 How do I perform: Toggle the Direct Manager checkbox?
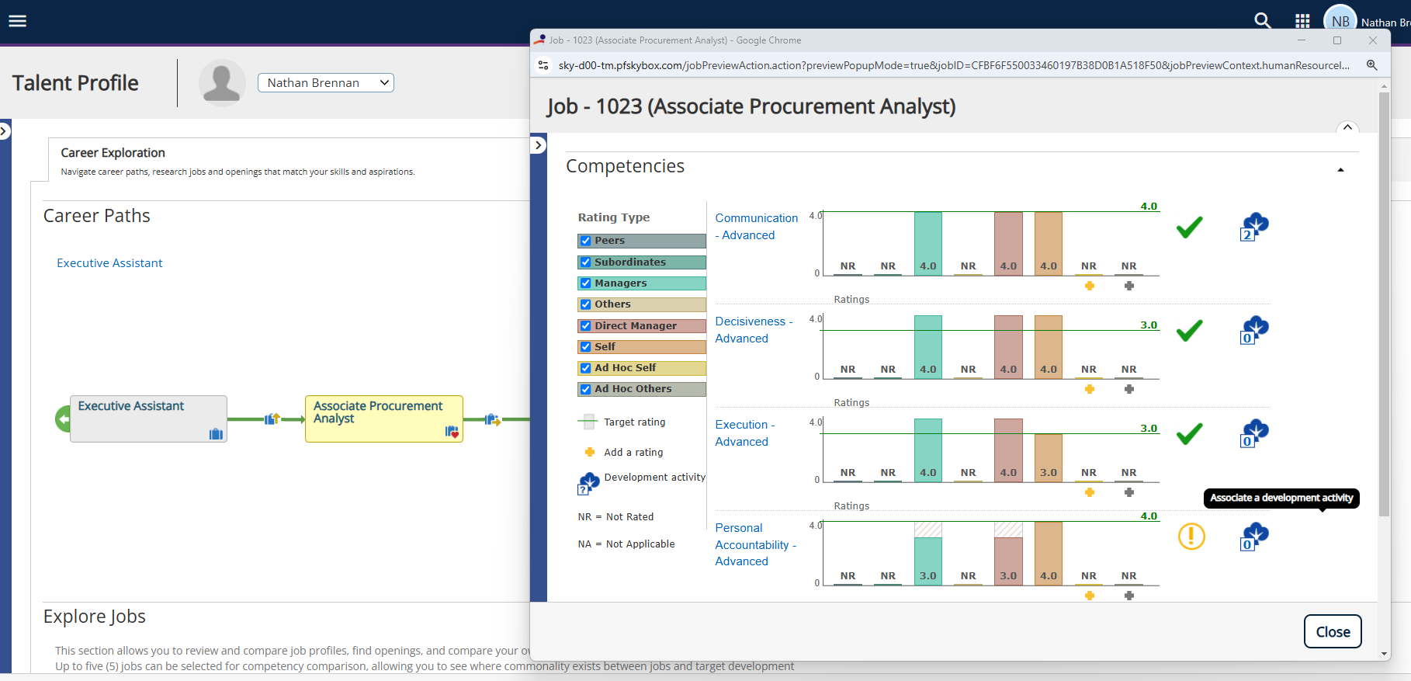click(586, 326)
